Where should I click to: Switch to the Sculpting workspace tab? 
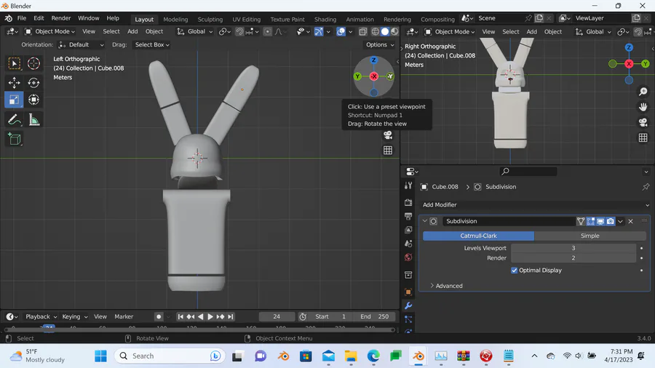(x=210, y=20)
